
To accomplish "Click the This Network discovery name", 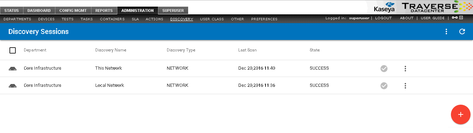I will 109,68.
